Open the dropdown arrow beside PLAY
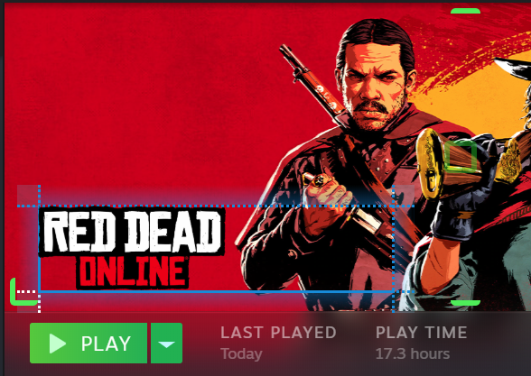This screenshot has width=531, height=376. point(166,344)
